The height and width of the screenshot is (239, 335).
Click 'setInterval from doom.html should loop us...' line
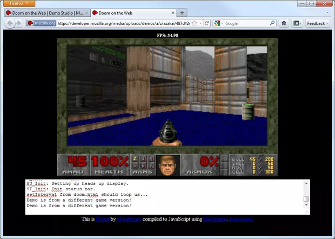(87, 195)
